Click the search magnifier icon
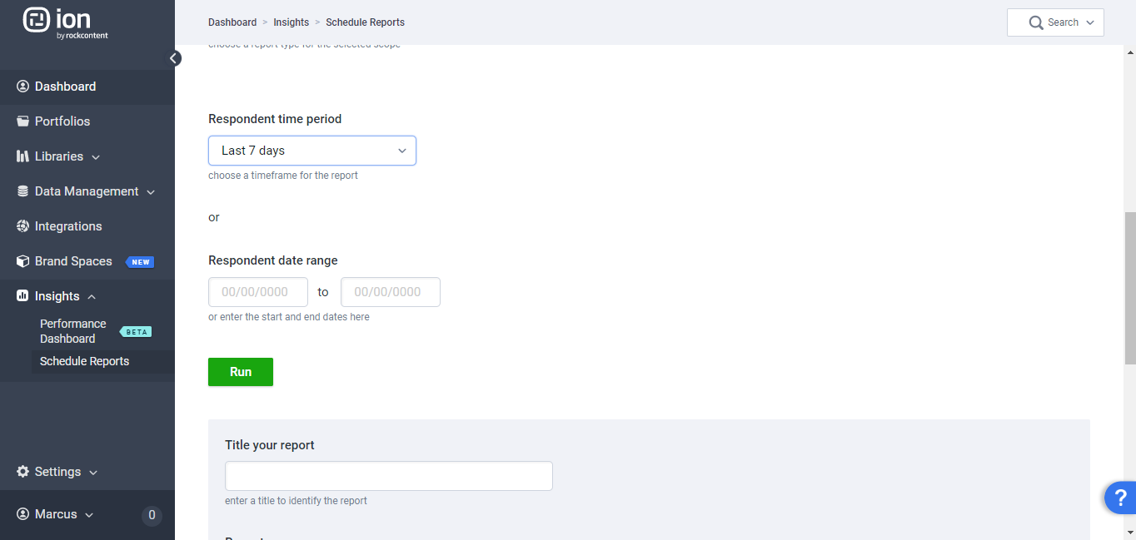This screenshot has height=540, width=1136. click(1036, 22)
